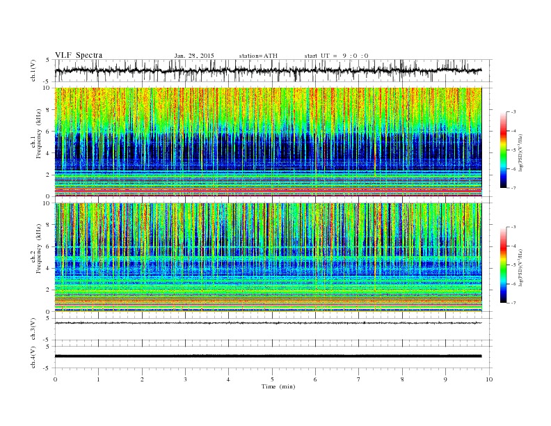The height and width of the screenshot is (426, 551).
Task: Click time axis tick label "9"
Action: pos(445,379)
